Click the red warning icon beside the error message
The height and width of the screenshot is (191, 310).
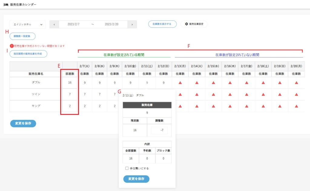(x=12, y=46)
